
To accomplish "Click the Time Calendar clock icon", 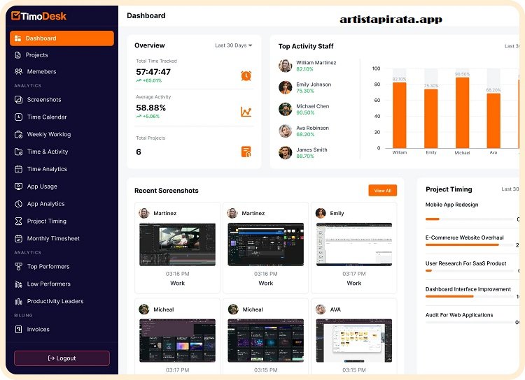I will pyautogui.click(x=18, y=117).
